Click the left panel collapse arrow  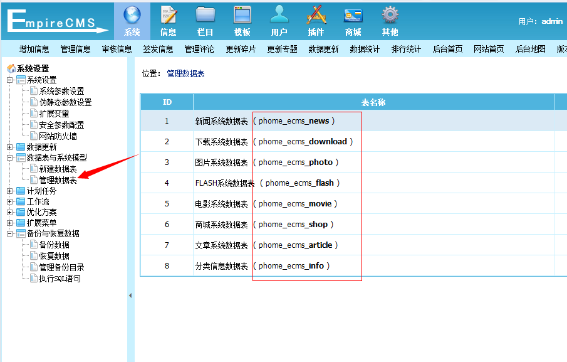coord(130,295)
